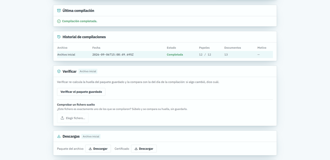Click the download icon beside Descargas heading
330x160 pixels.
(x=59, y=136)
